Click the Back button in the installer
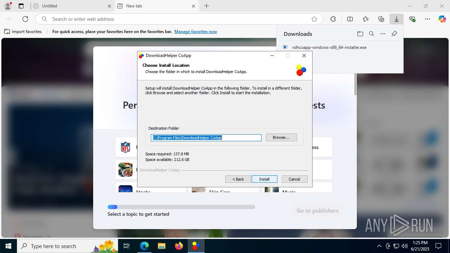This screenshot has width=450, height=253. click(x=238, y=179)
